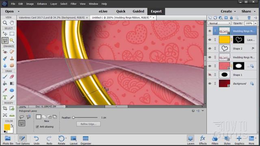Select the Move tool
The width and height of the screenshot is (260, 146).
coord(5,34)
